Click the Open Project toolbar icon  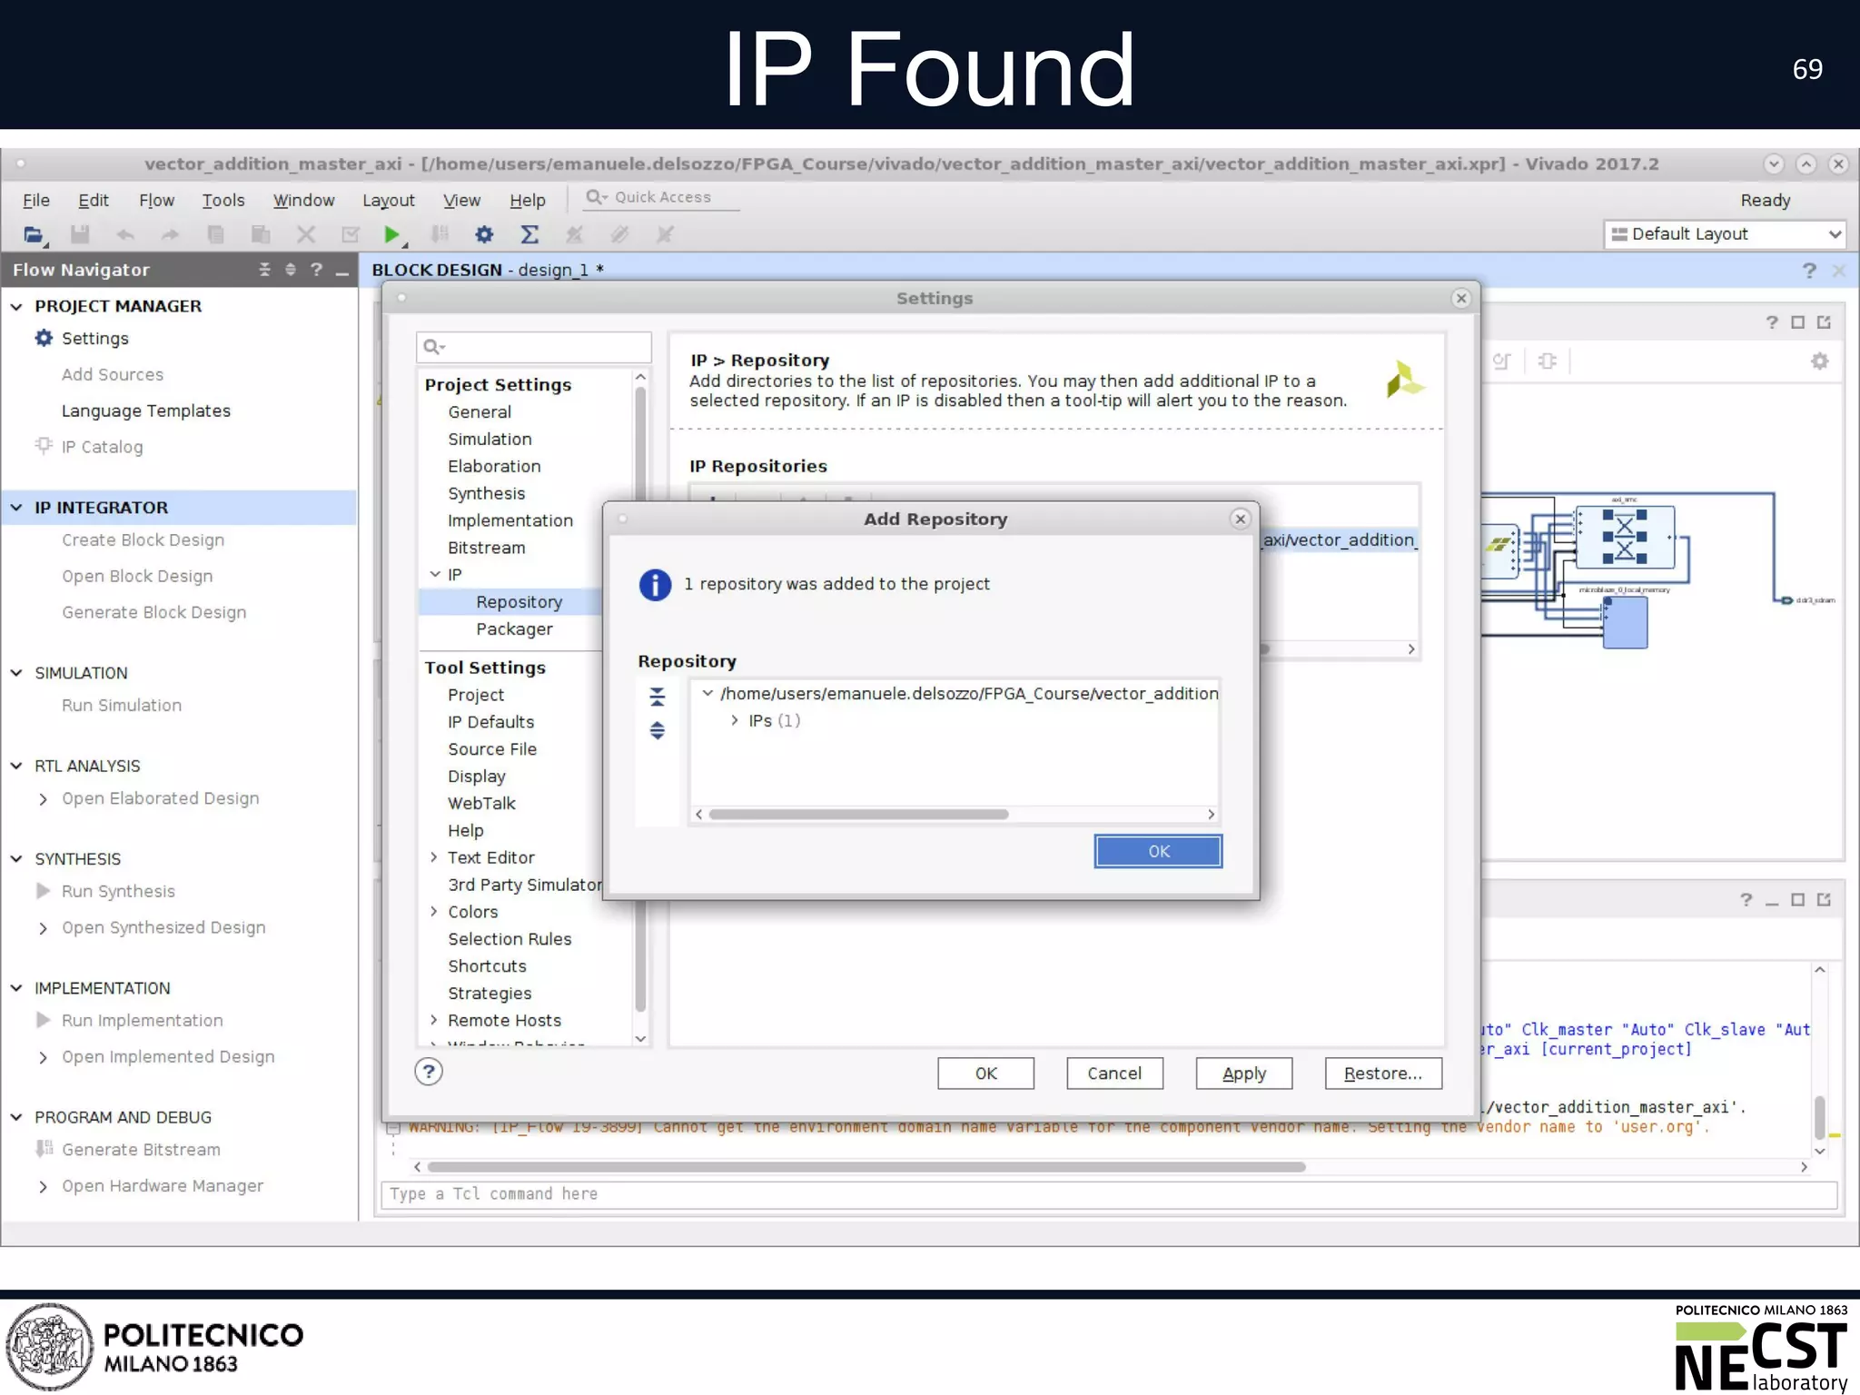tap(34, 234)
